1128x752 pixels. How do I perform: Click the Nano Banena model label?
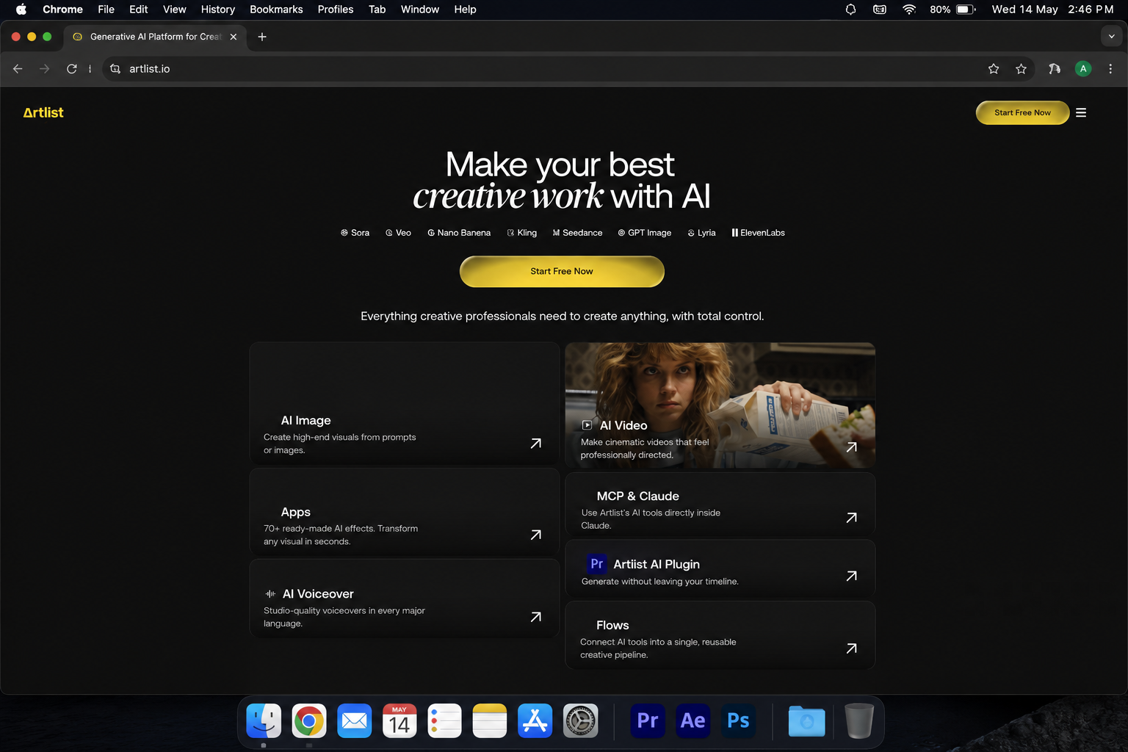pos(464,233)
